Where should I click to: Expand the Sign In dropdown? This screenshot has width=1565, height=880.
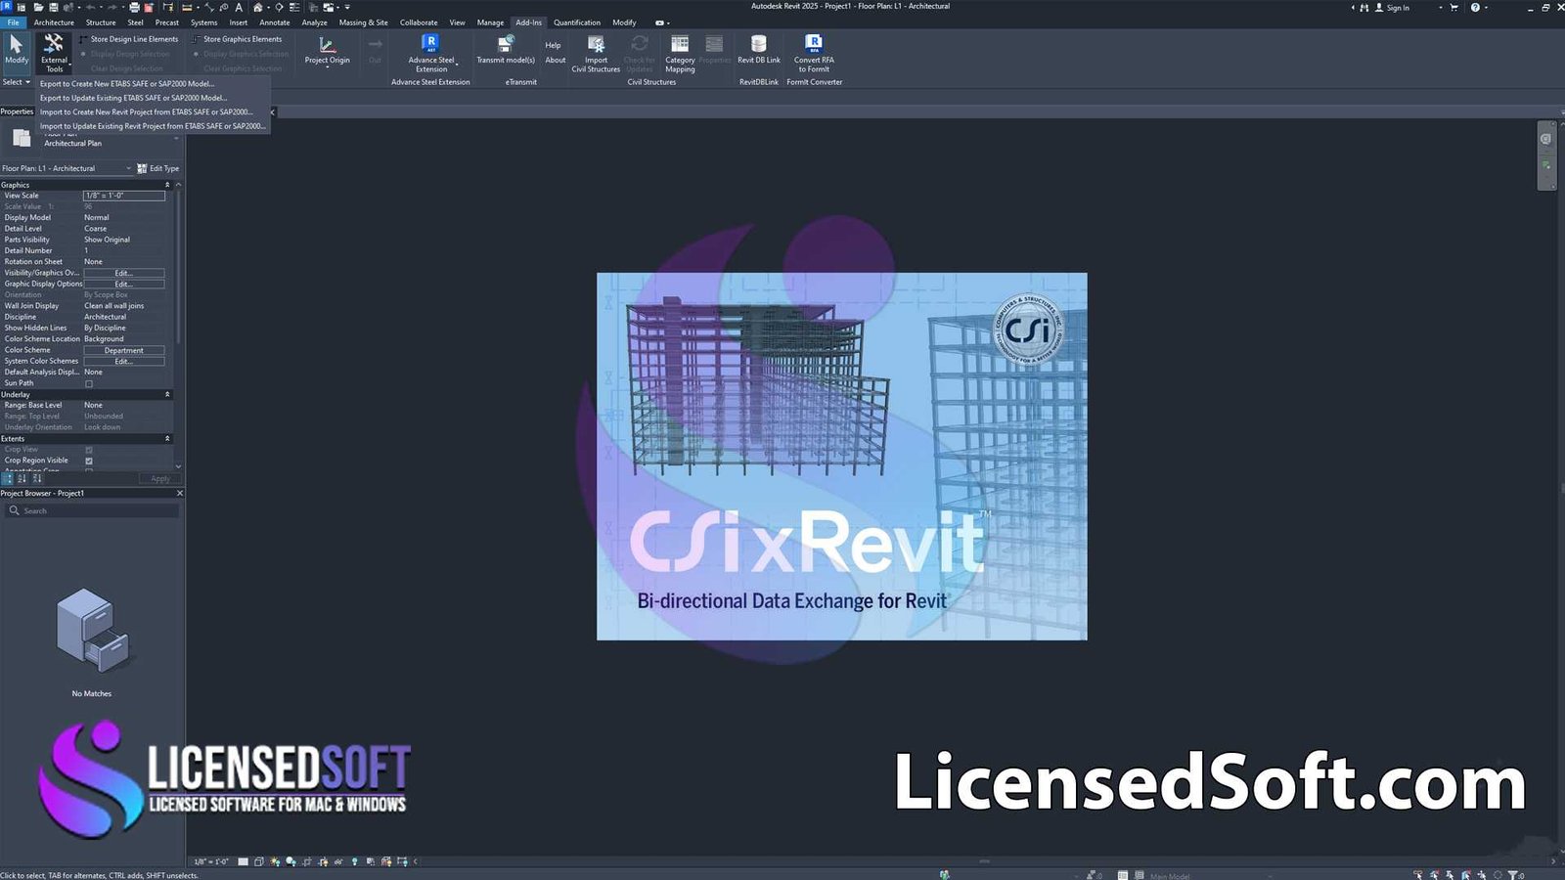[x=1440, y=7]
